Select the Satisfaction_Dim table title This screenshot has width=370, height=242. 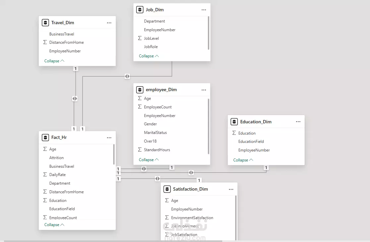pos(190,189)
